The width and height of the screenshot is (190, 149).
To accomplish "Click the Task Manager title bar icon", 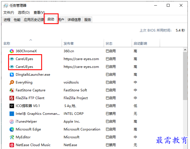I will [x=6, y=6].
